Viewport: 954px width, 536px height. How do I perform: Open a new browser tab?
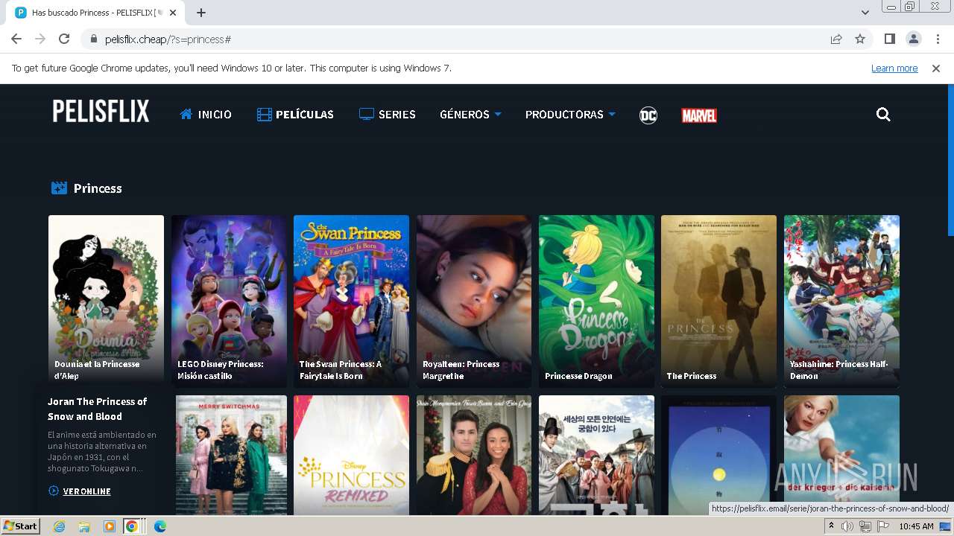pyautogui.click(x=201, y=13)
